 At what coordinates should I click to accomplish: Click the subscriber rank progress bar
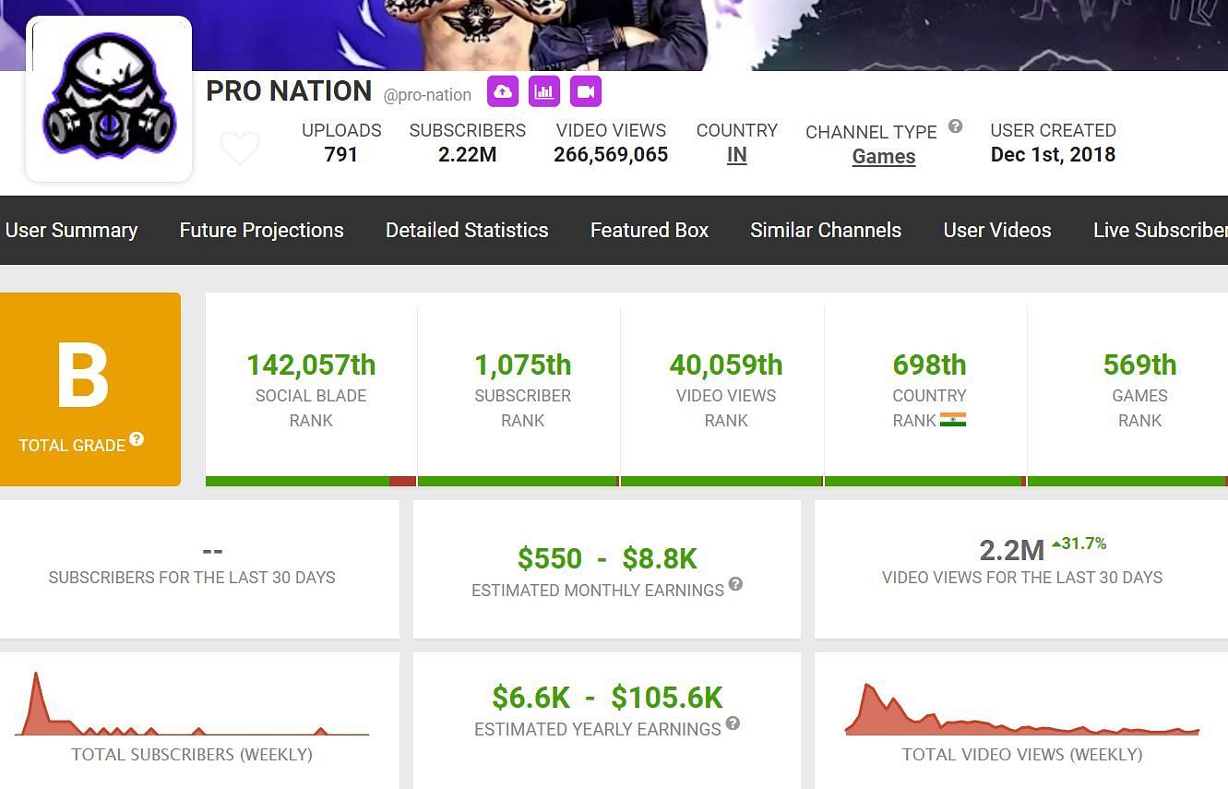pos(519,482)
